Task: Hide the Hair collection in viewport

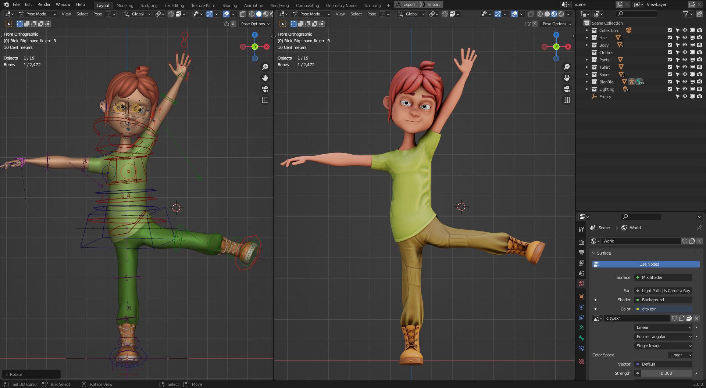Action: click(x=685, y=38)
